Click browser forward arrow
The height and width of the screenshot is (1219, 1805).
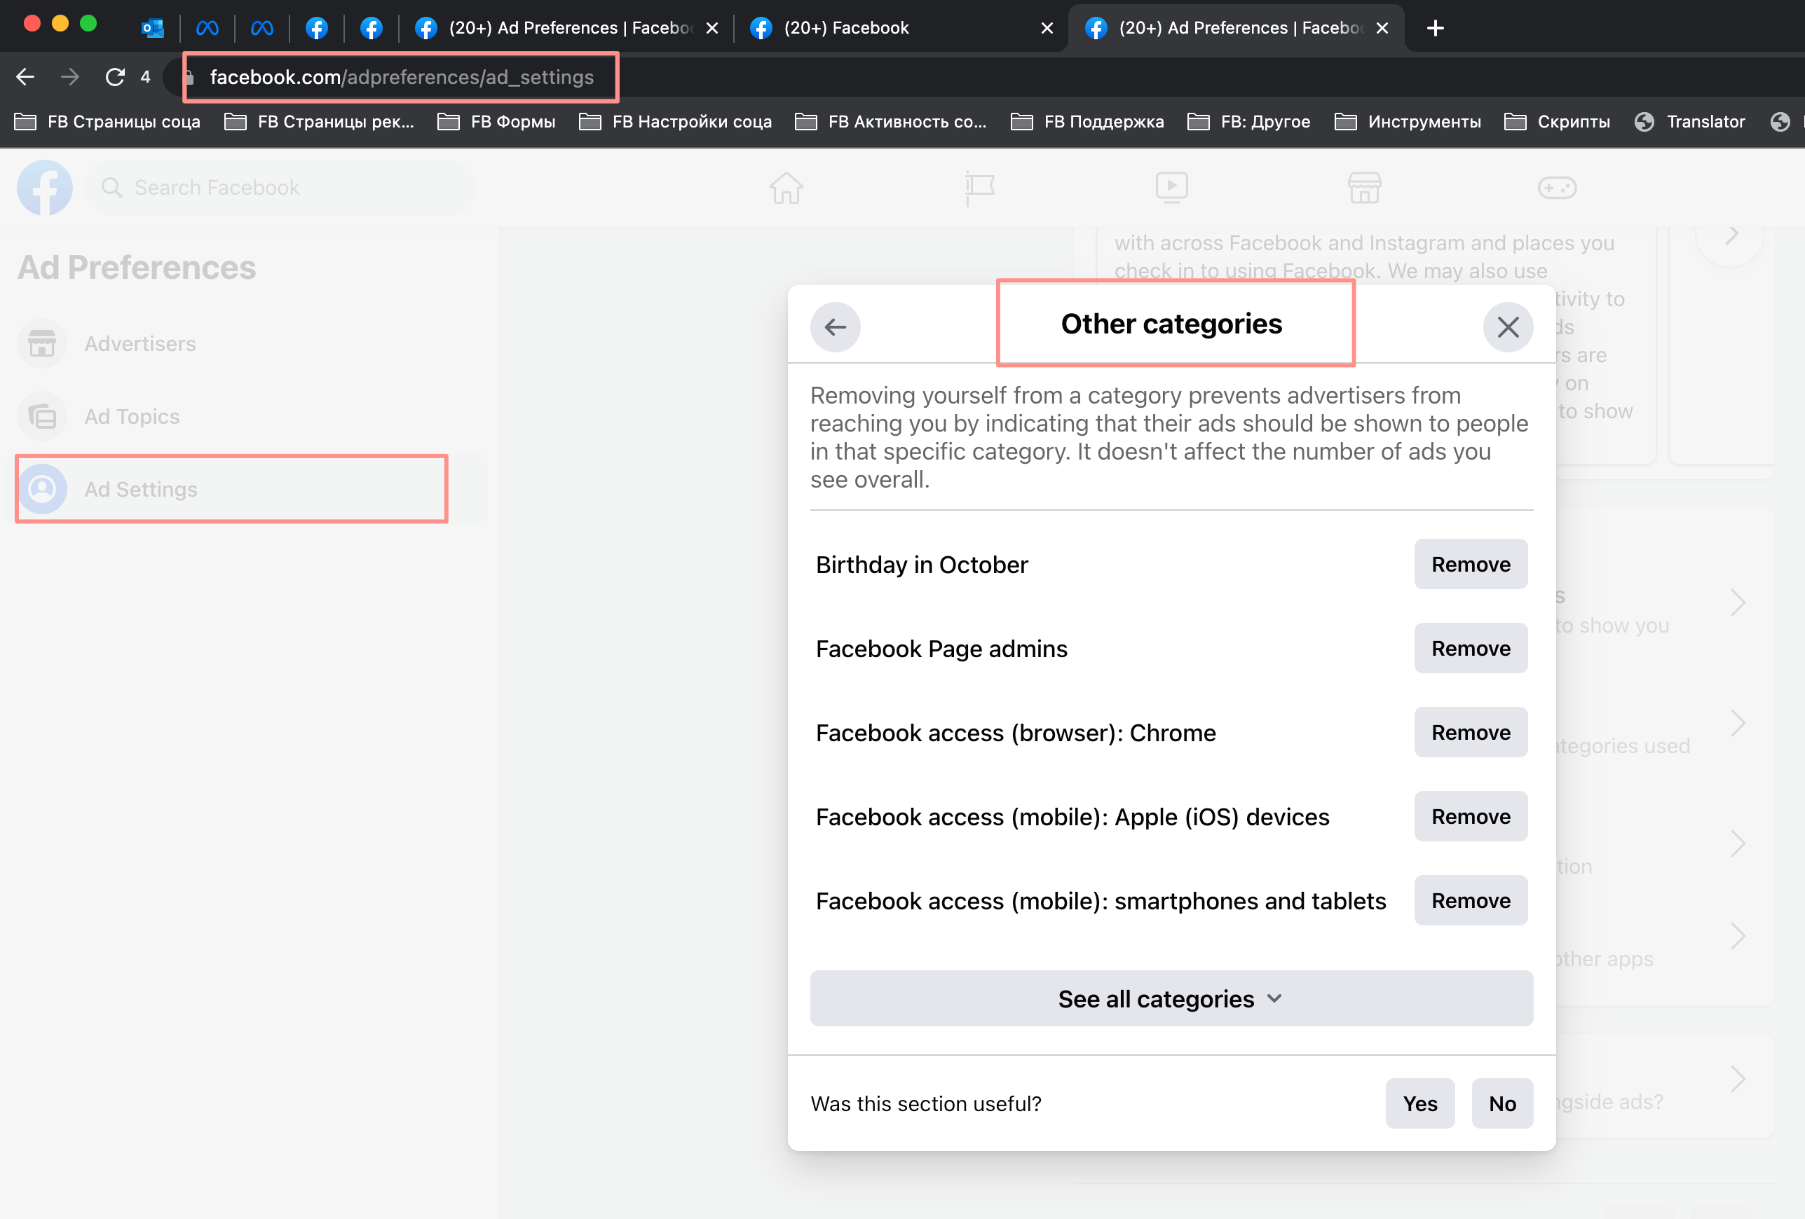[x=70, y=77]
